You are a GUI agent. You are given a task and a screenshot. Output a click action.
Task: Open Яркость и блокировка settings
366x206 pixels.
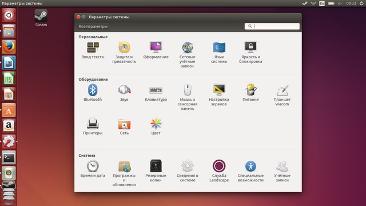[250, 53]
